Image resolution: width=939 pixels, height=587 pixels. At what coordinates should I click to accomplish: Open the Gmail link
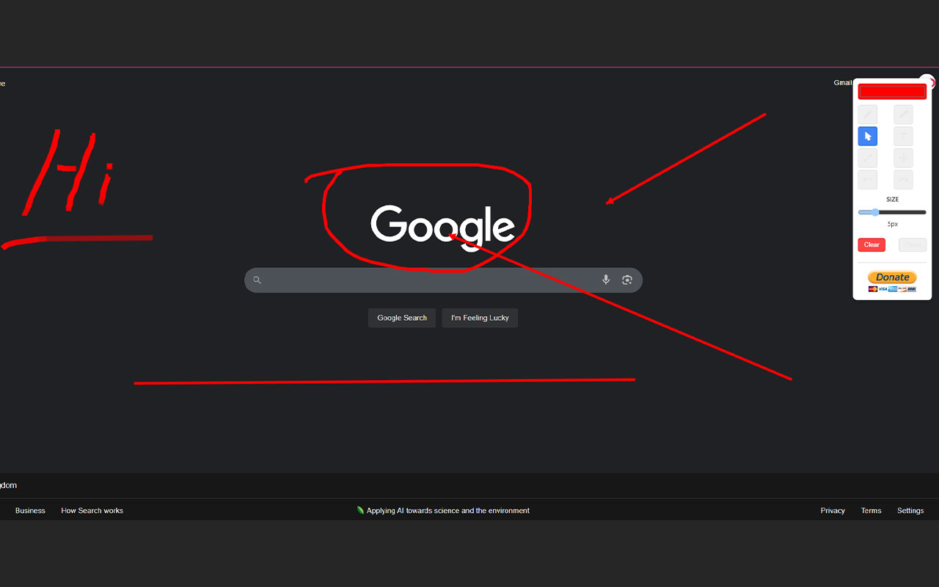pos(842,83)
